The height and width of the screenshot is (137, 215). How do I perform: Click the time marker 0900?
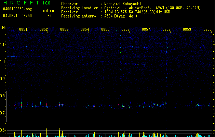tap(207, 29)
